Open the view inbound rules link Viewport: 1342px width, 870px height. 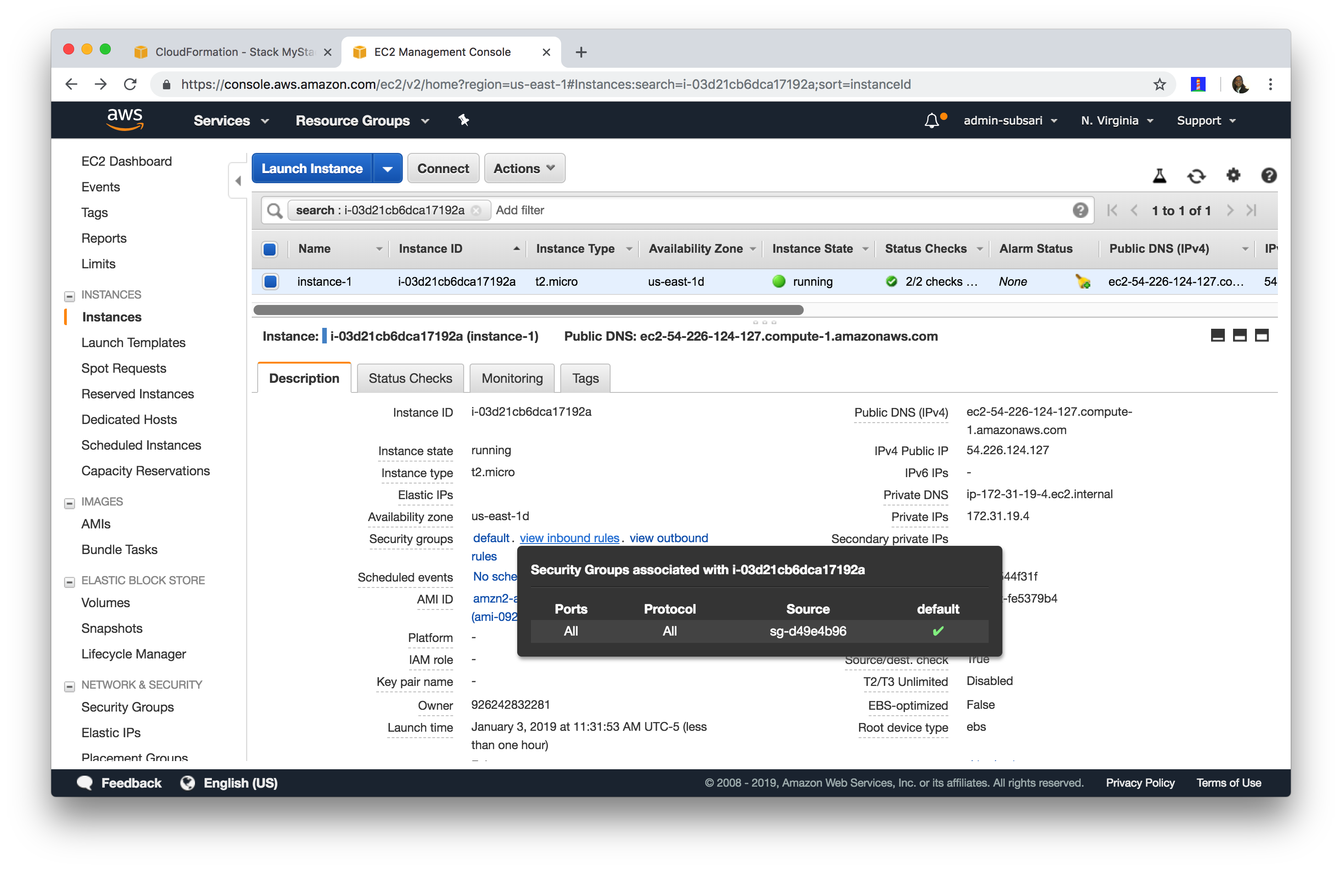(x=569, y=538)
